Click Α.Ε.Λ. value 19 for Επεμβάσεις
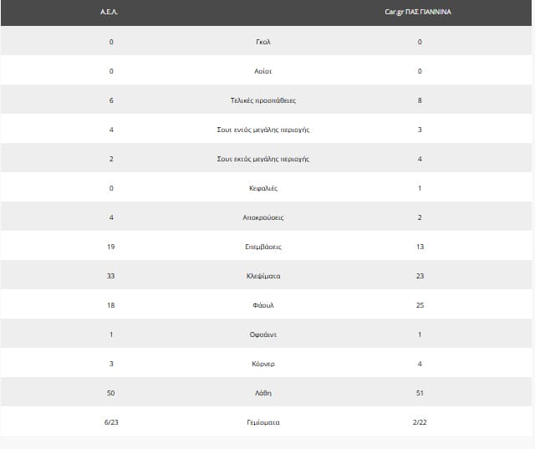The height and width of the screenshot is (449, 535). pos(111,247)
